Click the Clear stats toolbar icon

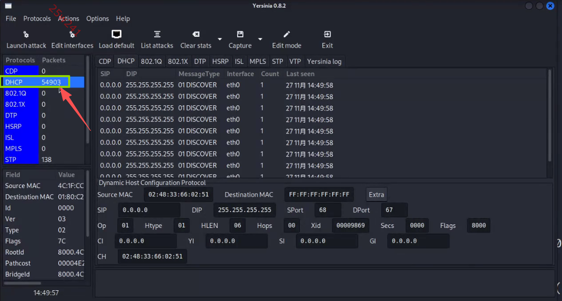[196, 34]
